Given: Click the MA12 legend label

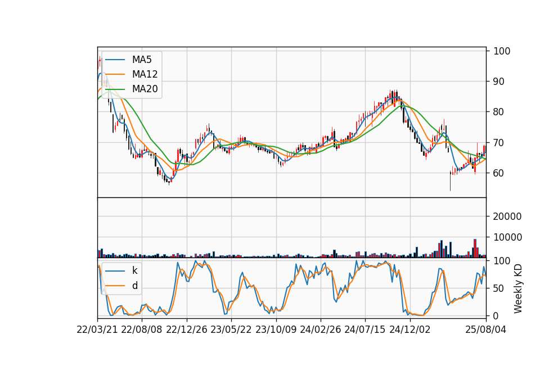Looking at the screenshot, I should click(x=145, y=74).
